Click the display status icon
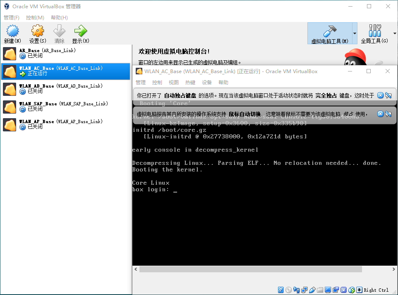The height and width of the screenshot is (295, 398). pyautogui.click(x=328, y=290)
